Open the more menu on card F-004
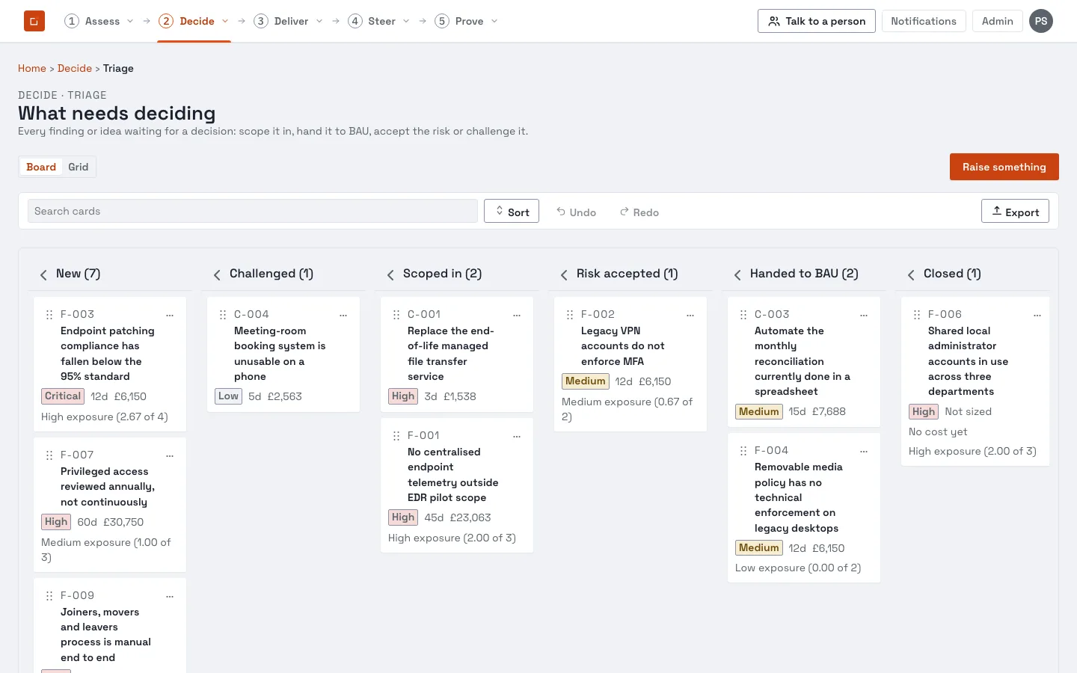The height and width of the screenshot is (673, 1077). [x=864, y=451]
